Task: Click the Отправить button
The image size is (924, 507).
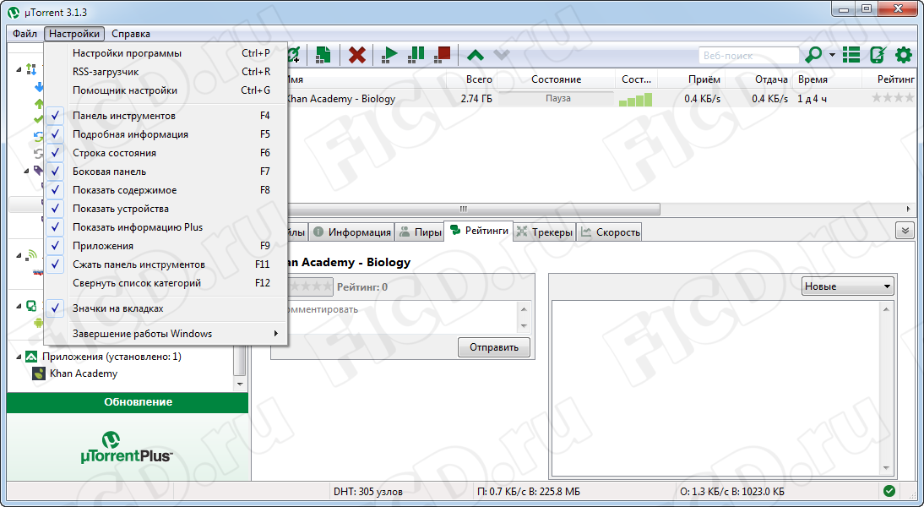Action: point(494,347)
